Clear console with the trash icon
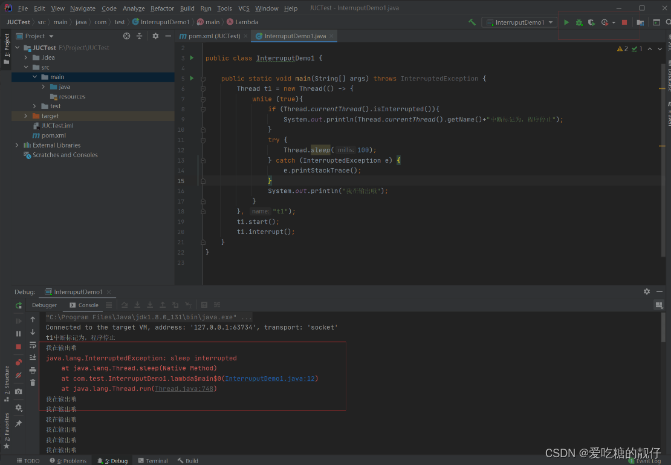 [x=33, y=382]
